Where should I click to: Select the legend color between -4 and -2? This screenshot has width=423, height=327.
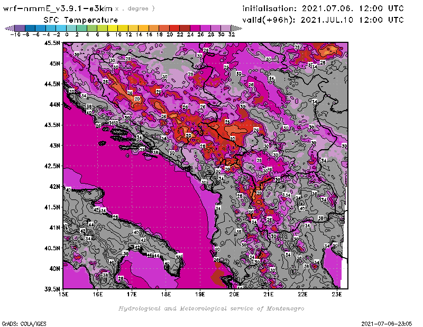(51, 28)
